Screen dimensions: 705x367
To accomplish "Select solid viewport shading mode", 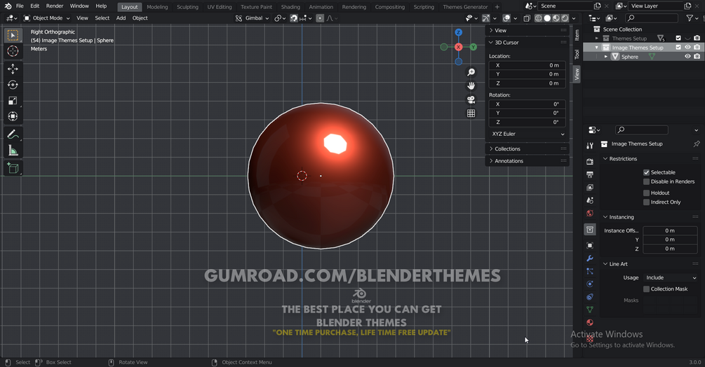I will [x=547, y=18].
